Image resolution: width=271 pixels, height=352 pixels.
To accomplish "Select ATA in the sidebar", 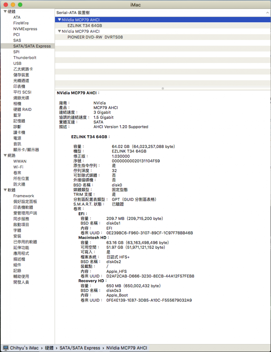I will [17, 17].
